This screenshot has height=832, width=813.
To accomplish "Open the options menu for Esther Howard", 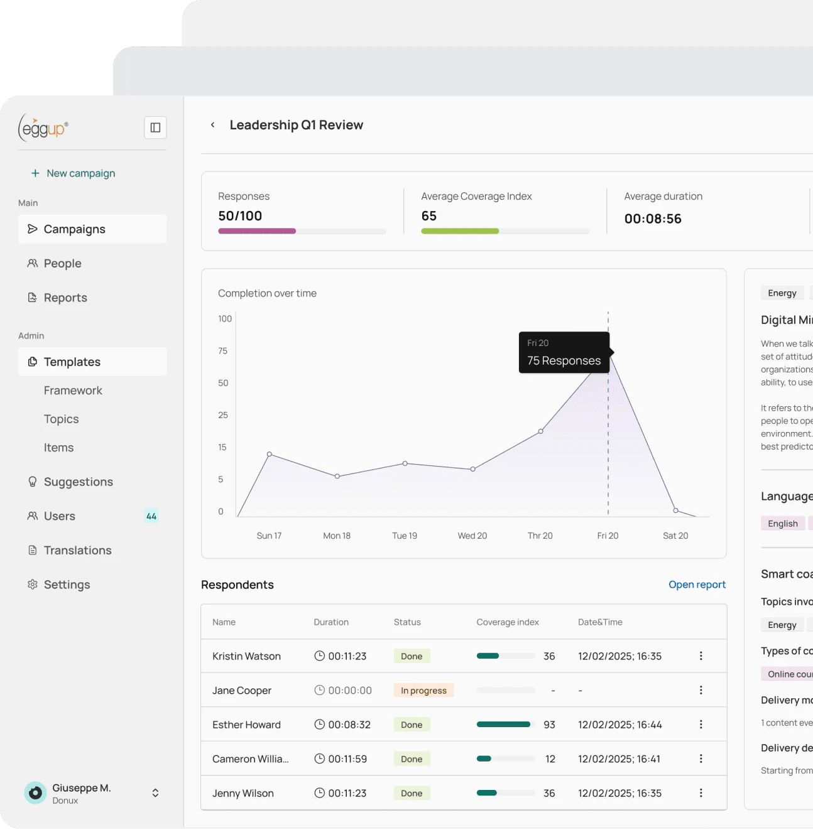I will coord(701,725).
